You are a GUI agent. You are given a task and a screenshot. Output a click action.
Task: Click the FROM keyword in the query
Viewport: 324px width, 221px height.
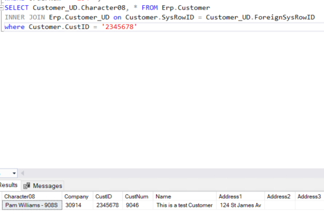coord(150,8)
